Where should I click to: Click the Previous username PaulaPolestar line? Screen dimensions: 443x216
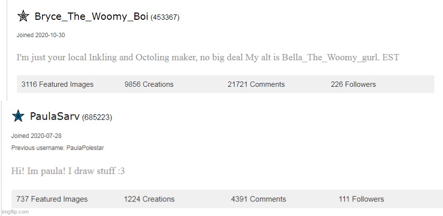pos(58,148)
